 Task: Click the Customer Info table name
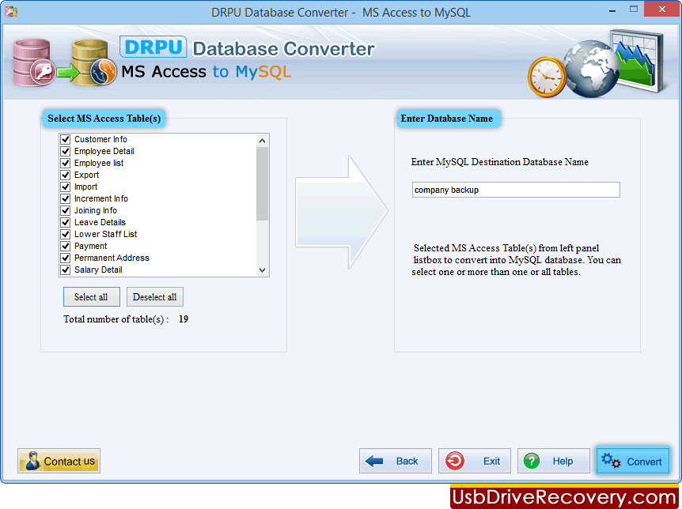tap(101, 139)
